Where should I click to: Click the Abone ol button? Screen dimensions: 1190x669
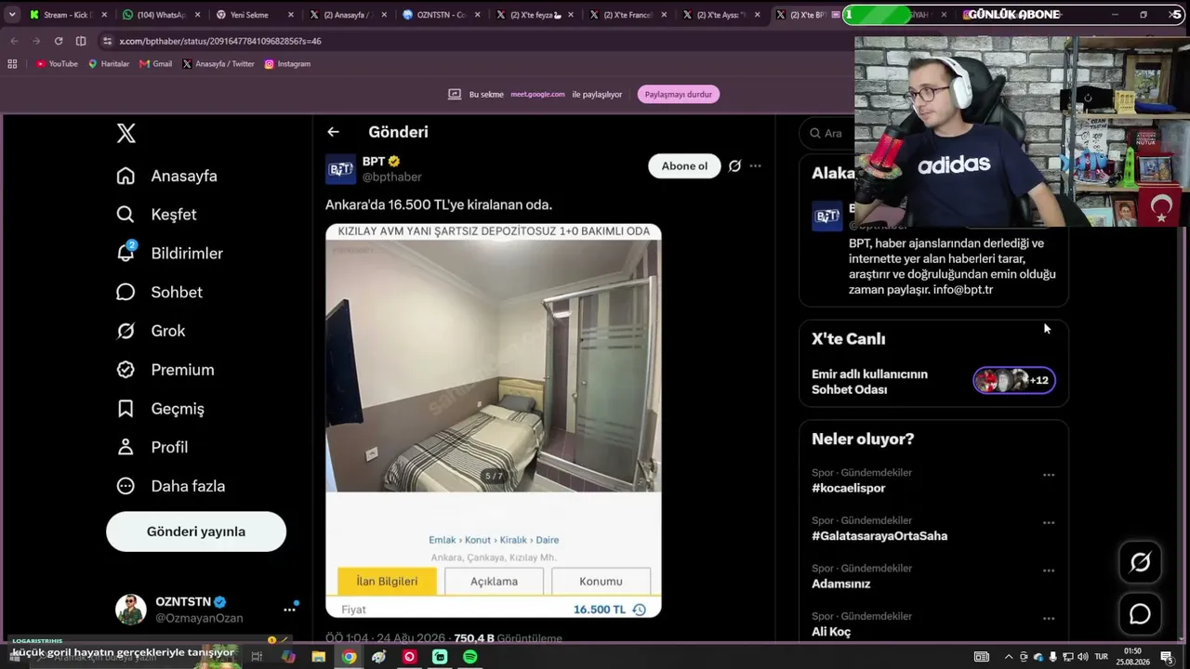tap(684, 166)
